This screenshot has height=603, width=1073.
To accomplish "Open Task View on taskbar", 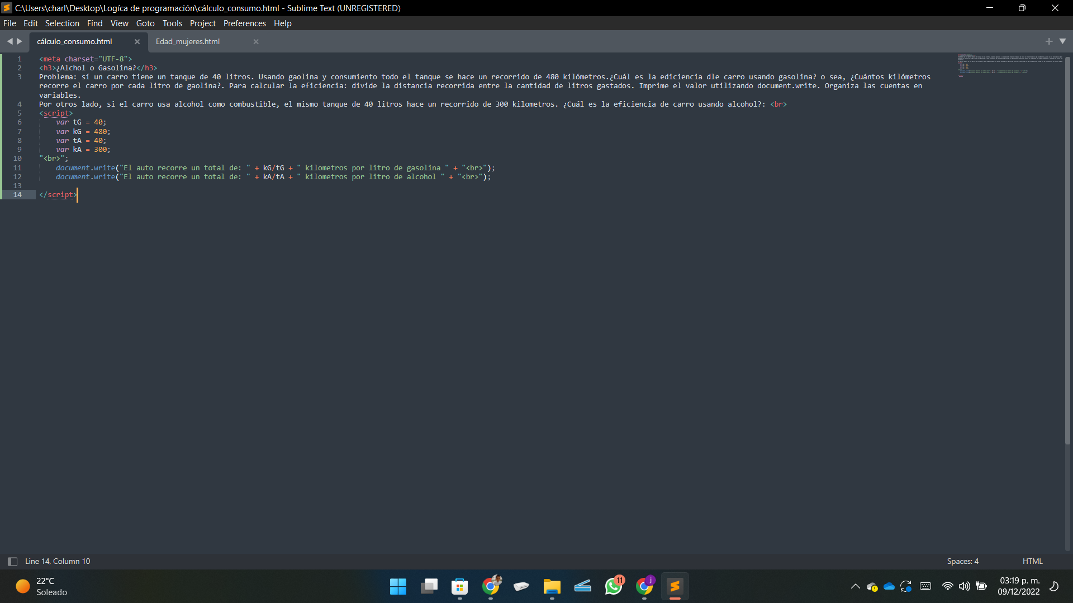I will point(429,586).
